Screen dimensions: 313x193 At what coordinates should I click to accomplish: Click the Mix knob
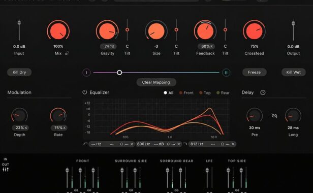(x=58, y=31)
